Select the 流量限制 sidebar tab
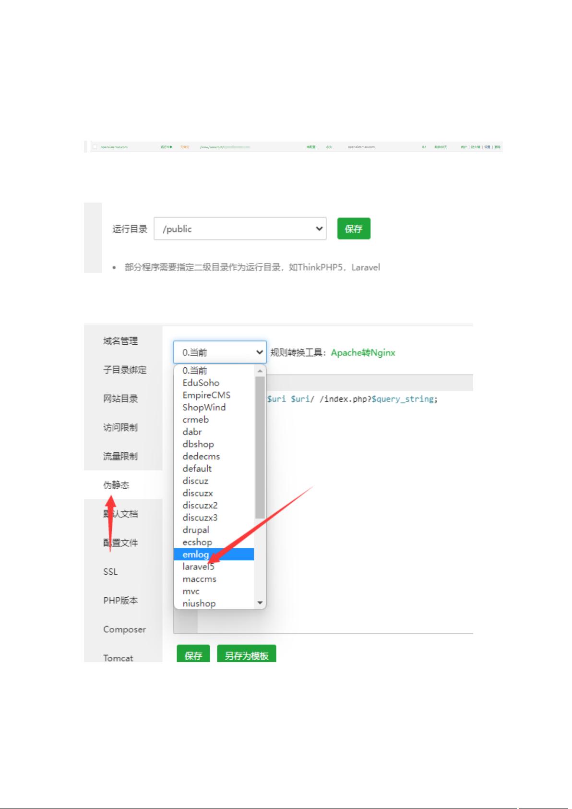 (x=120, y=456)
